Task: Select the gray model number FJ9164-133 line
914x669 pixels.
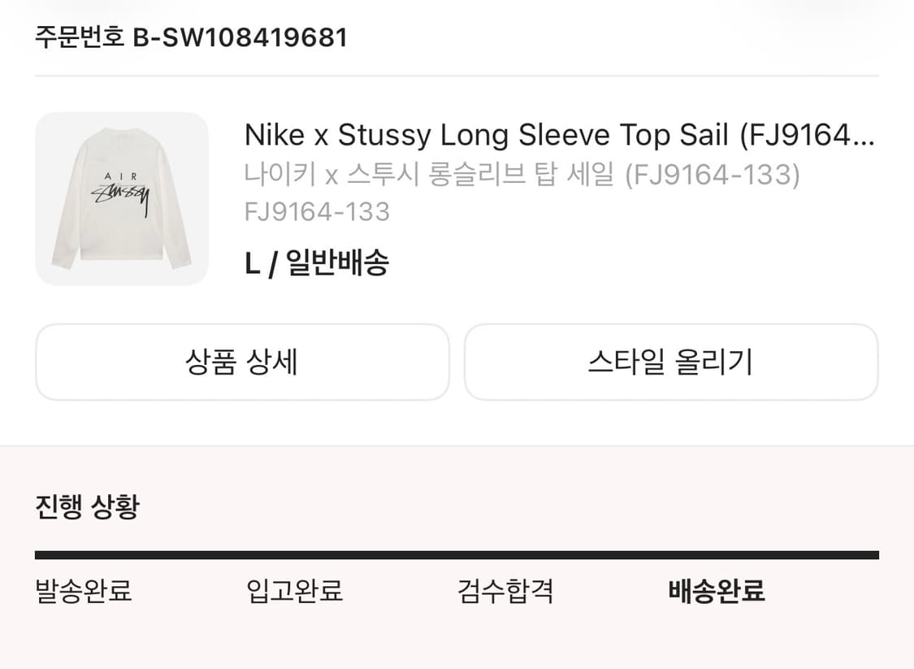Action: pyautogui.click(x=317, y=212)
